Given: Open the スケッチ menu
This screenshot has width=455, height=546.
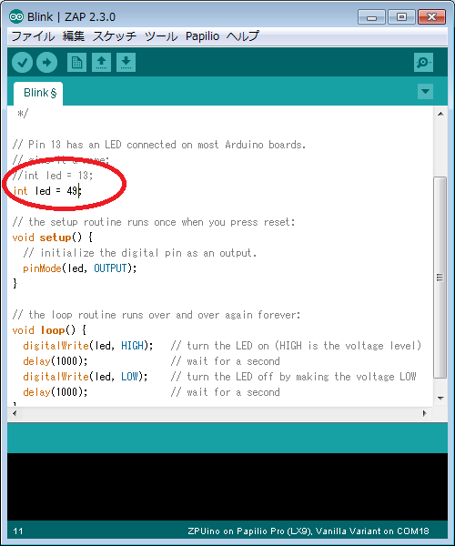Looking at the screenshot, I should click(114, 35).
